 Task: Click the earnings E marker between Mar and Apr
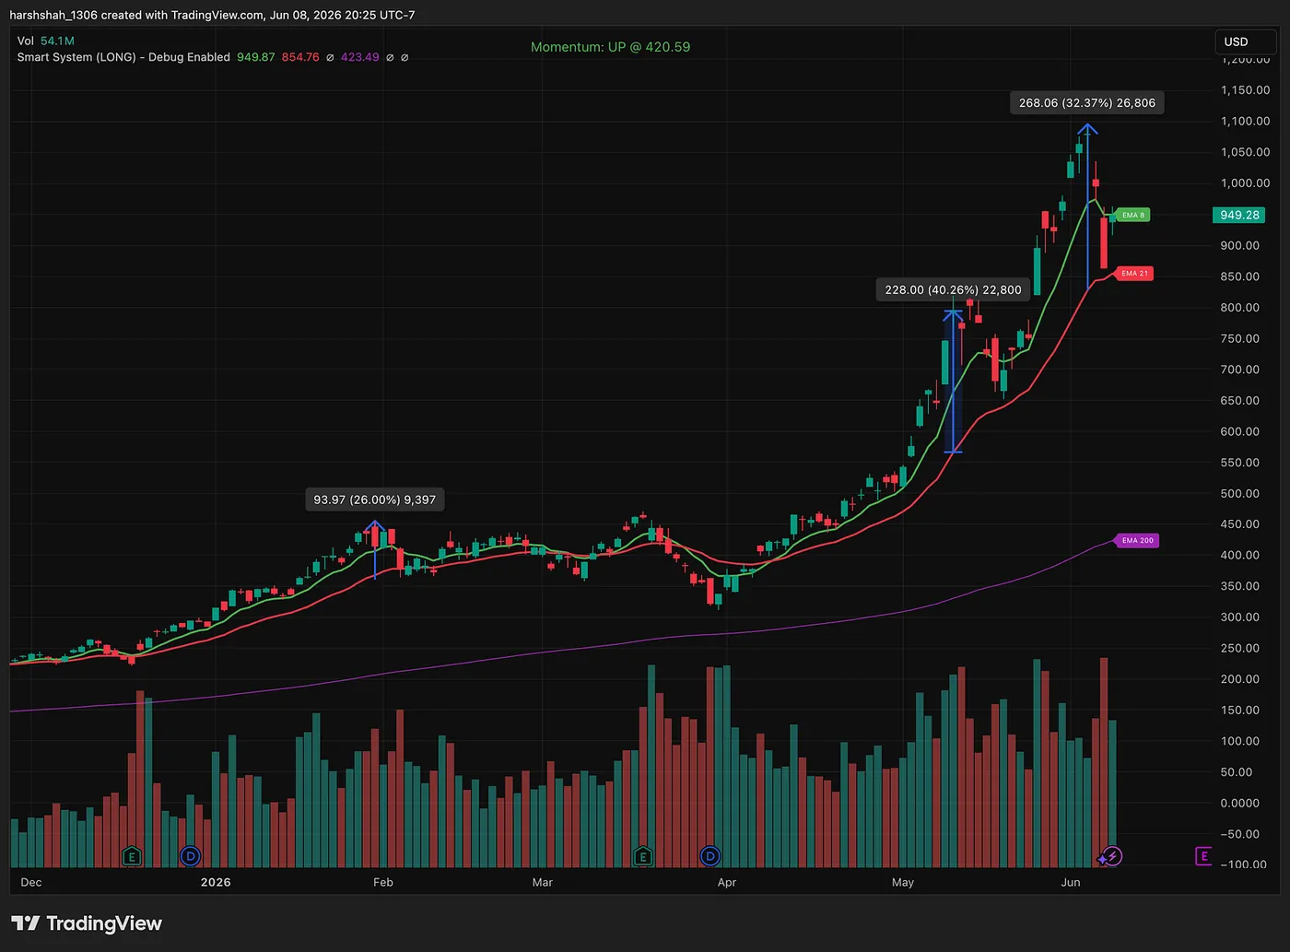tap(642, 856)
